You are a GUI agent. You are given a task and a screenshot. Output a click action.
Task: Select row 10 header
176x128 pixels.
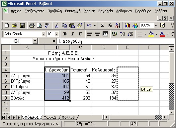pyautogui.click(x=6, y=104)
